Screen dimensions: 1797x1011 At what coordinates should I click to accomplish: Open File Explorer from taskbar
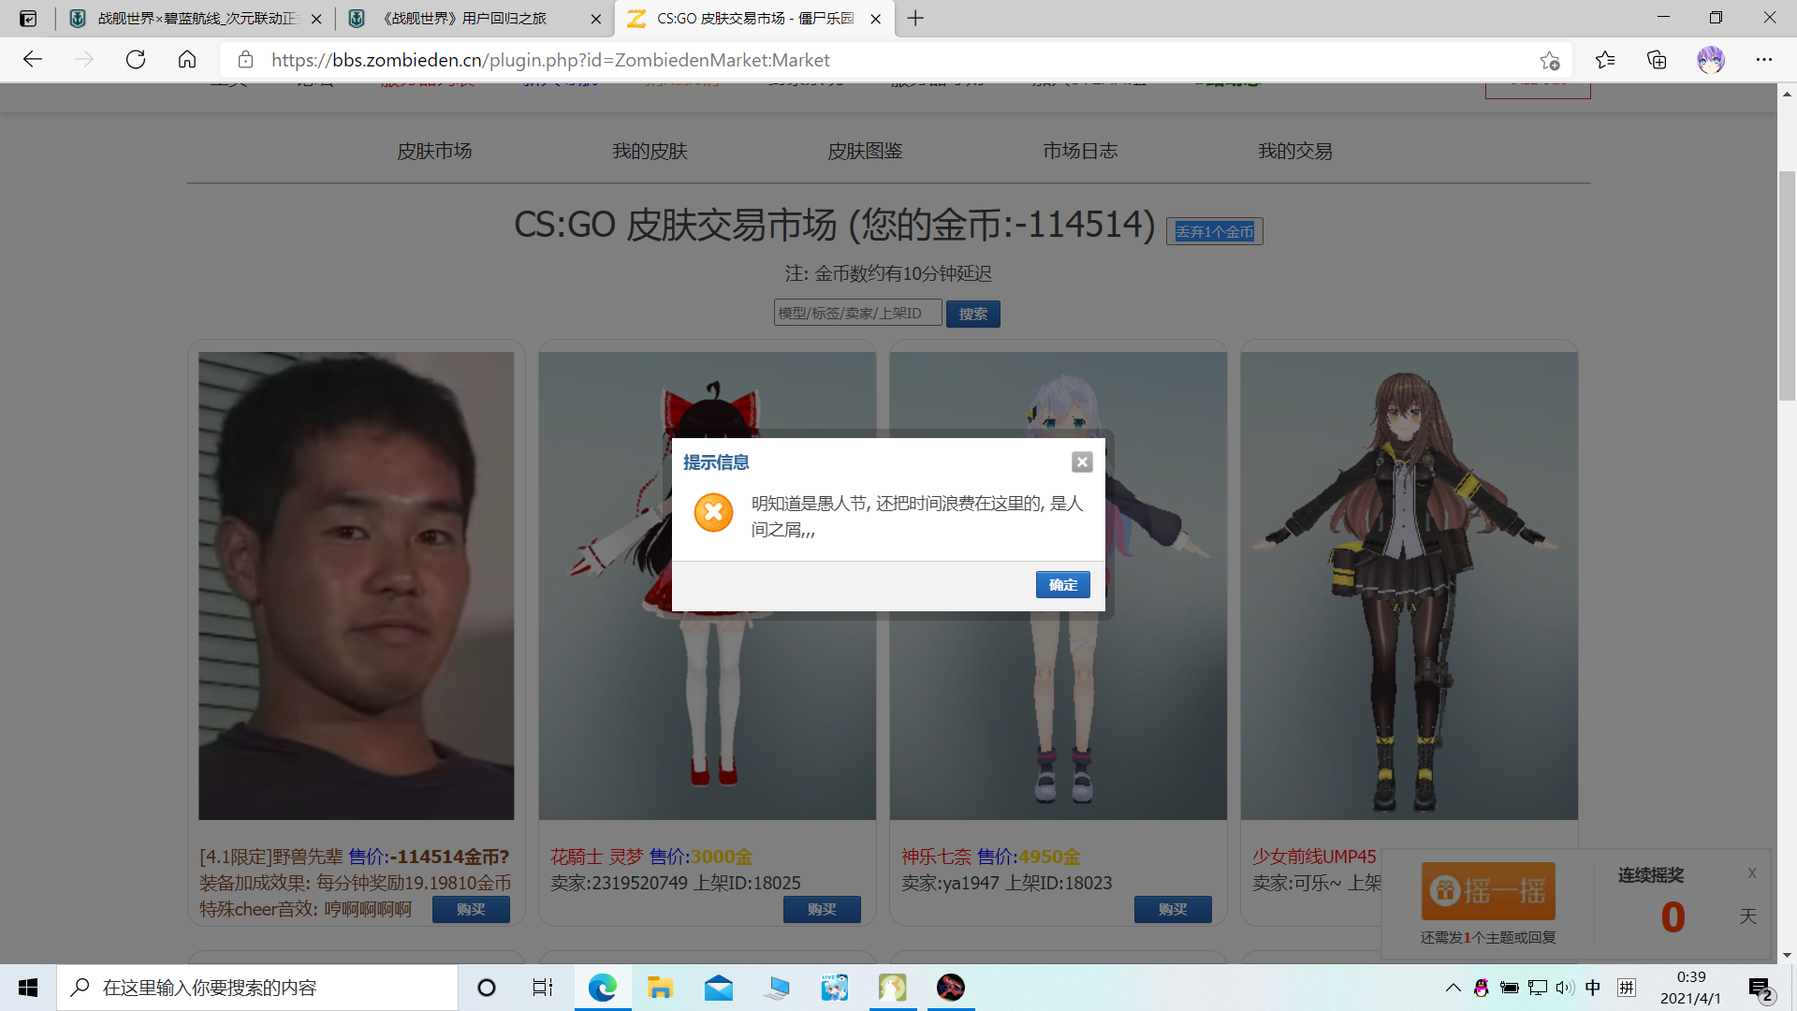click(661, 988)
